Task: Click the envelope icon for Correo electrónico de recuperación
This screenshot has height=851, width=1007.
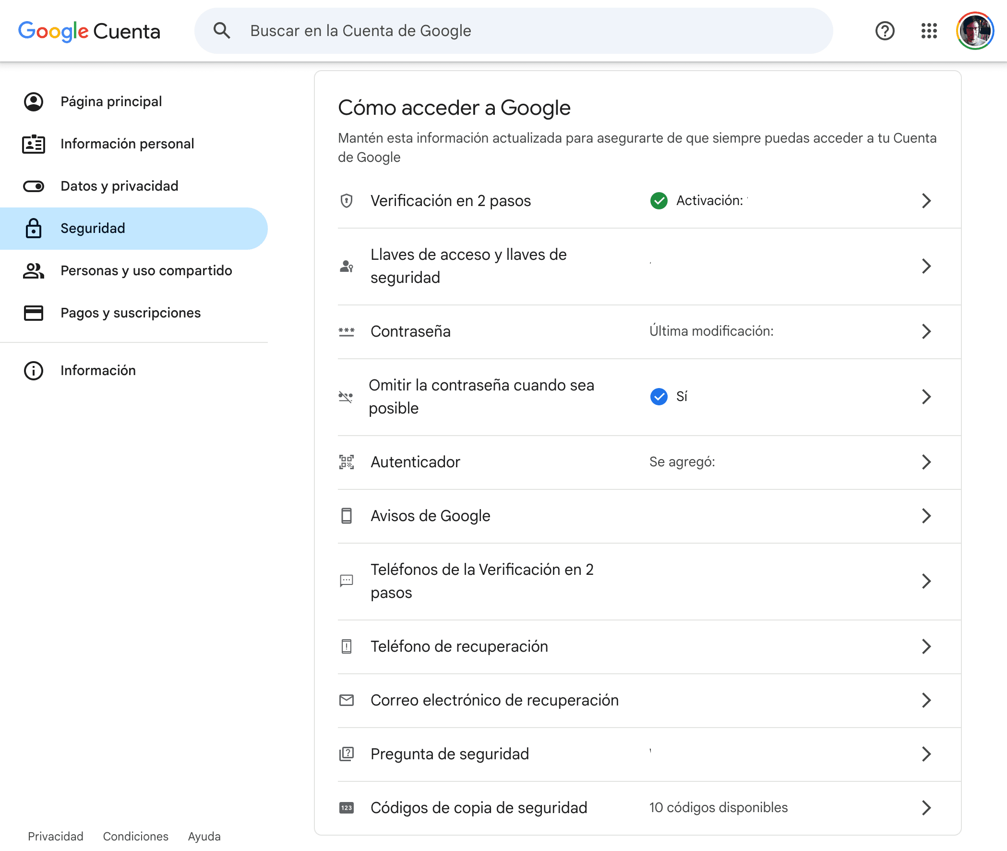Action: click(346, 700)
